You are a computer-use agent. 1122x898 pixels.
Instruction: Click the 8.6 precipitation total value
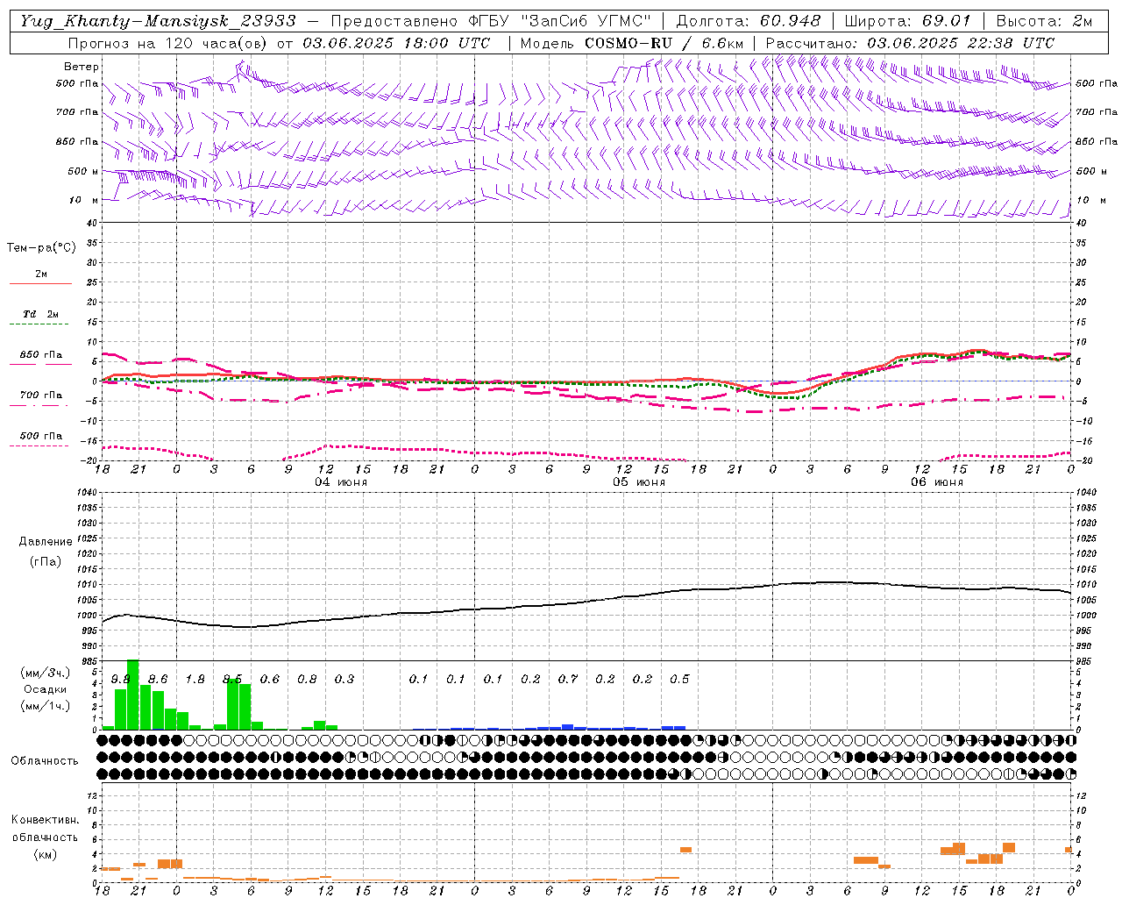click(158, 680)
